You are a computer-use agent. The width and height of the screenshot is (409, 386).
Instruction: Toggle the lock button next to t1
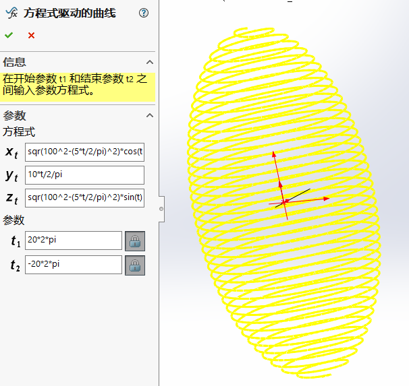point(135,241)
